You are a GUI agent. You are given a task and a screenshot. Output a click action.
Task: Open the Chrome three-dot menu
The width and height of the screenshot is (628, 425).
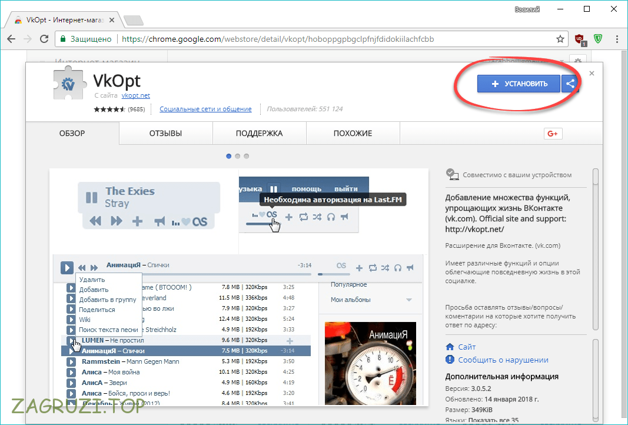[x=617, y=39]
